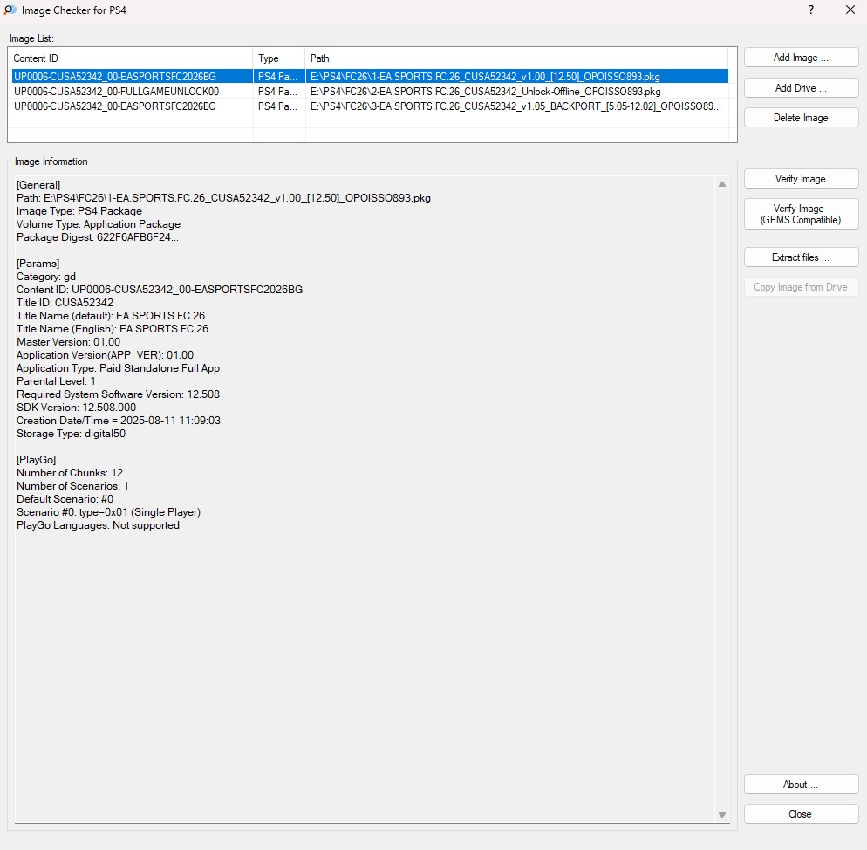Click the Add Drive button
867x850 pixels.
[x=801, y=88]
